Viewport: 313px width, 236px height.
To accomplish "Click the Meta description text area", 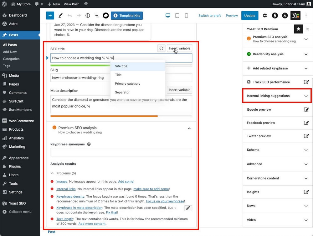I will [x=121, y=104].
